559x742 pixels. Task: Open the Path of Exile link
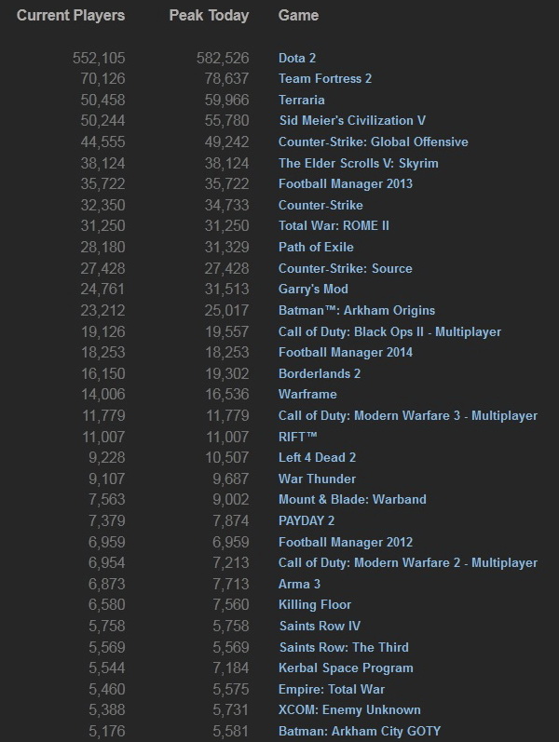point(316,248)
